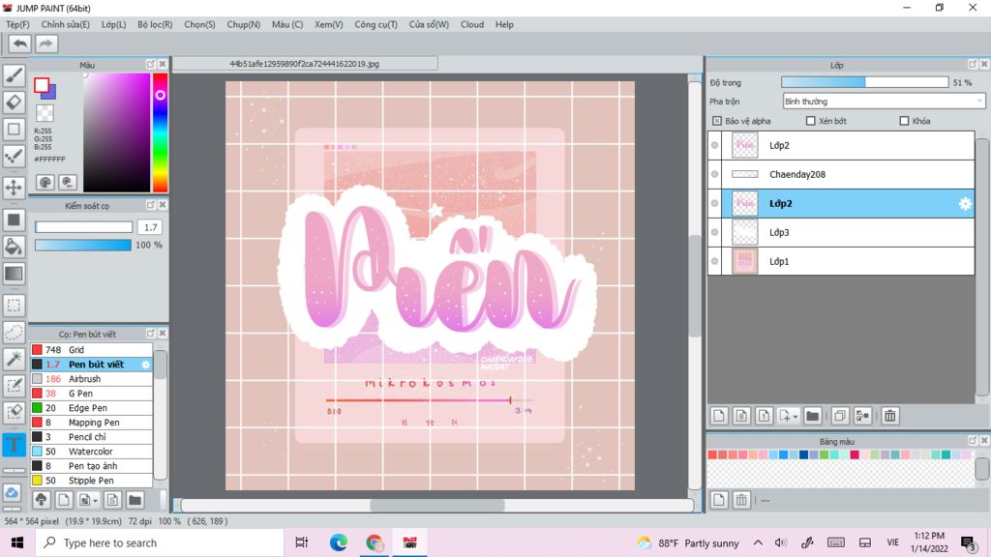Open the Cloud menu
The image size is (991, 557).
pyautogui.click(x=472, y=24)
